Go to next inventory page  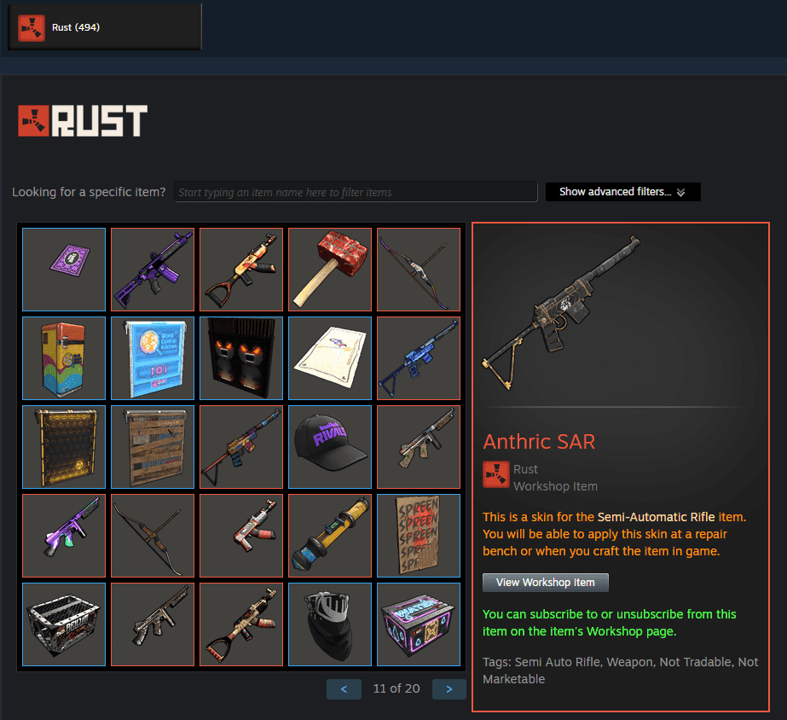(x=449, y=689)
